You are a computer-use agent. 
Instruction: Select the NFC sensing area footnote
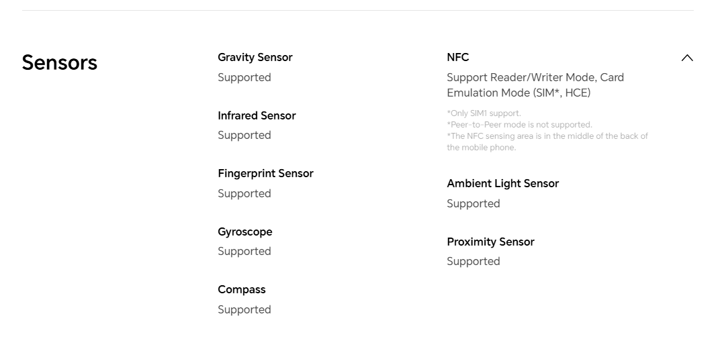[x=547, y=142]
